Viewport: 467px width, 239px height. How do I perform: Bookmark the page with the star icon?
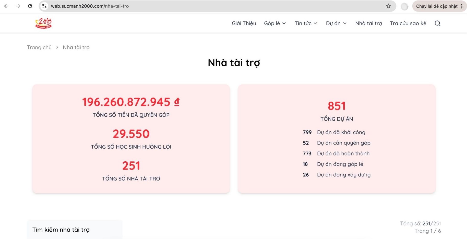click(x=388, y=6)
